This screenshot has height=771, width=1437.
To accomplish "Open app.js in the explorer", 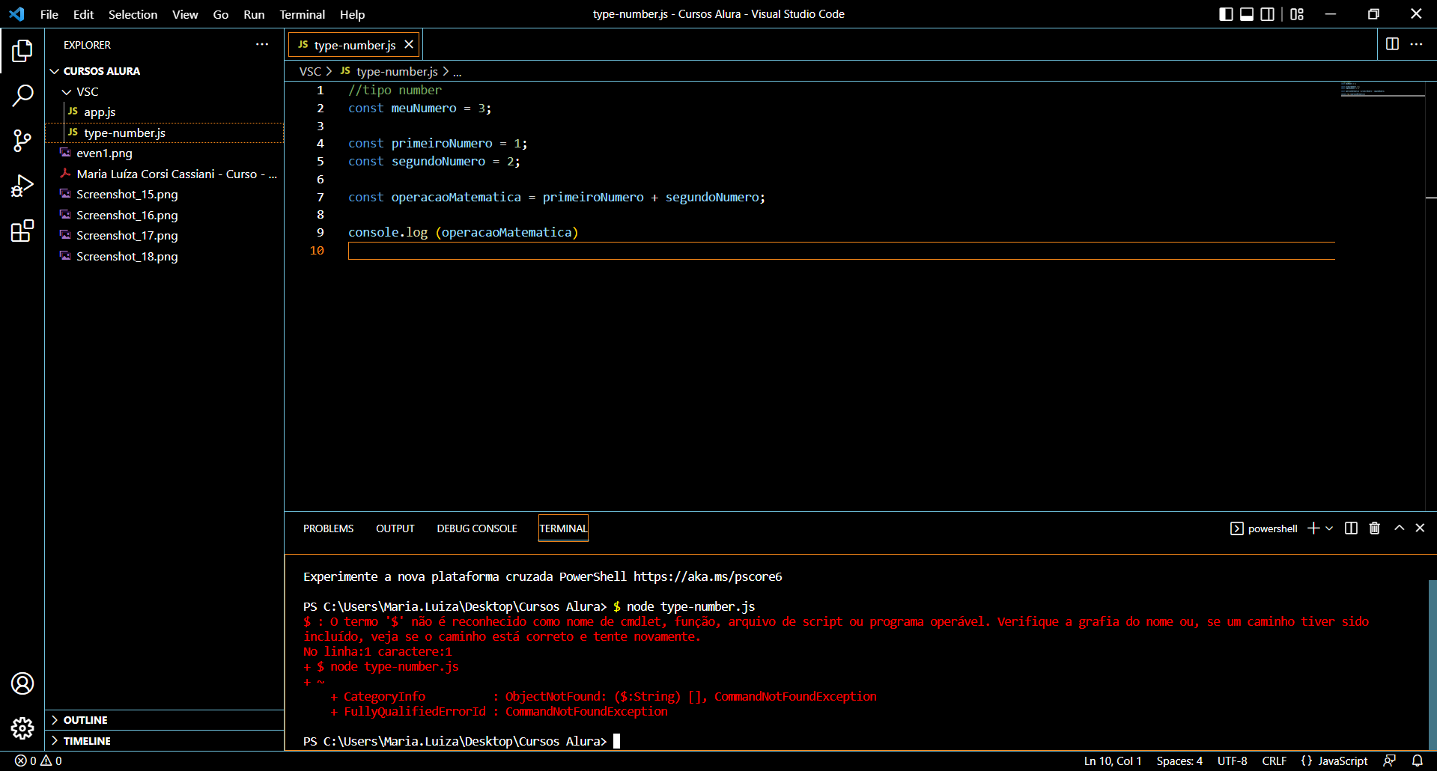I will pos(165,112).
